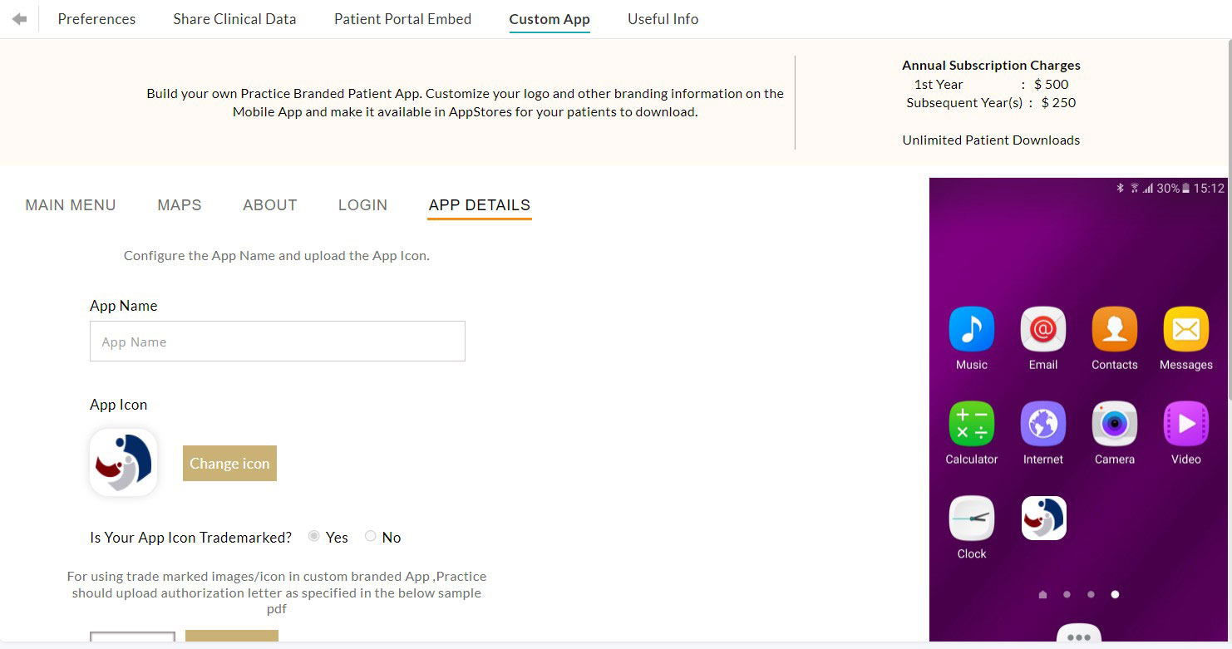
Task: Click inside the App Name input field
Action: pos(277,341)
